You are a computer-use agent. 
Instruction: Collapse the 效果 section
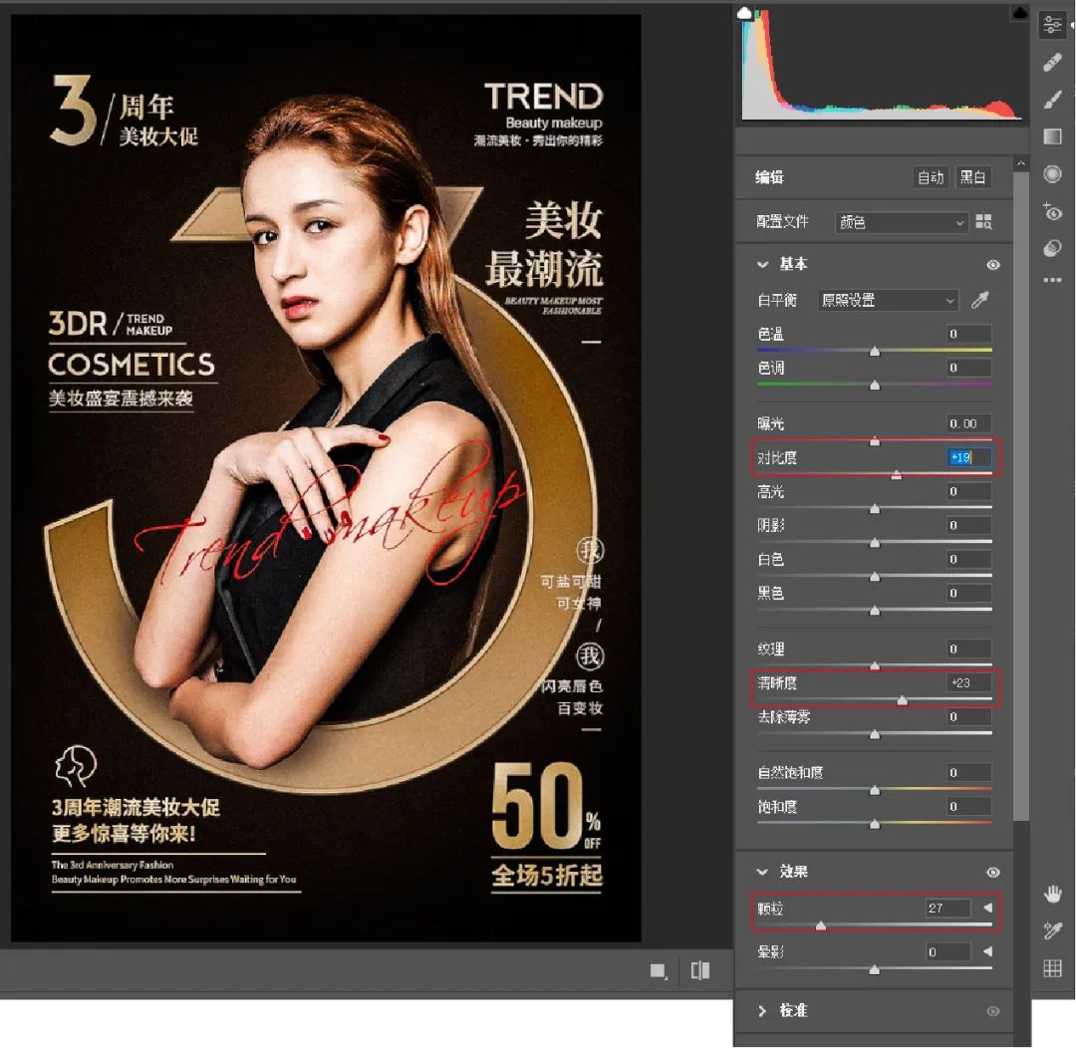763,873
